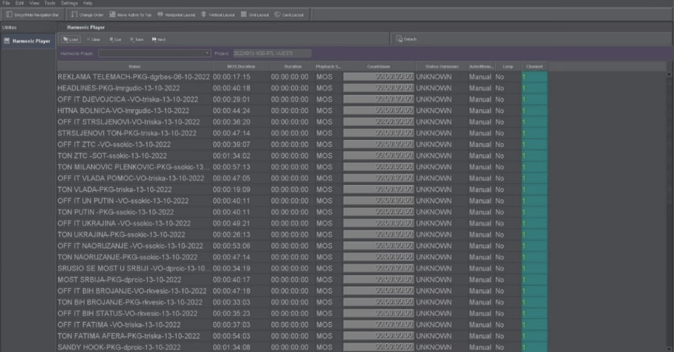Click the Auto/Manu... column header

click(x=481, y=66)
